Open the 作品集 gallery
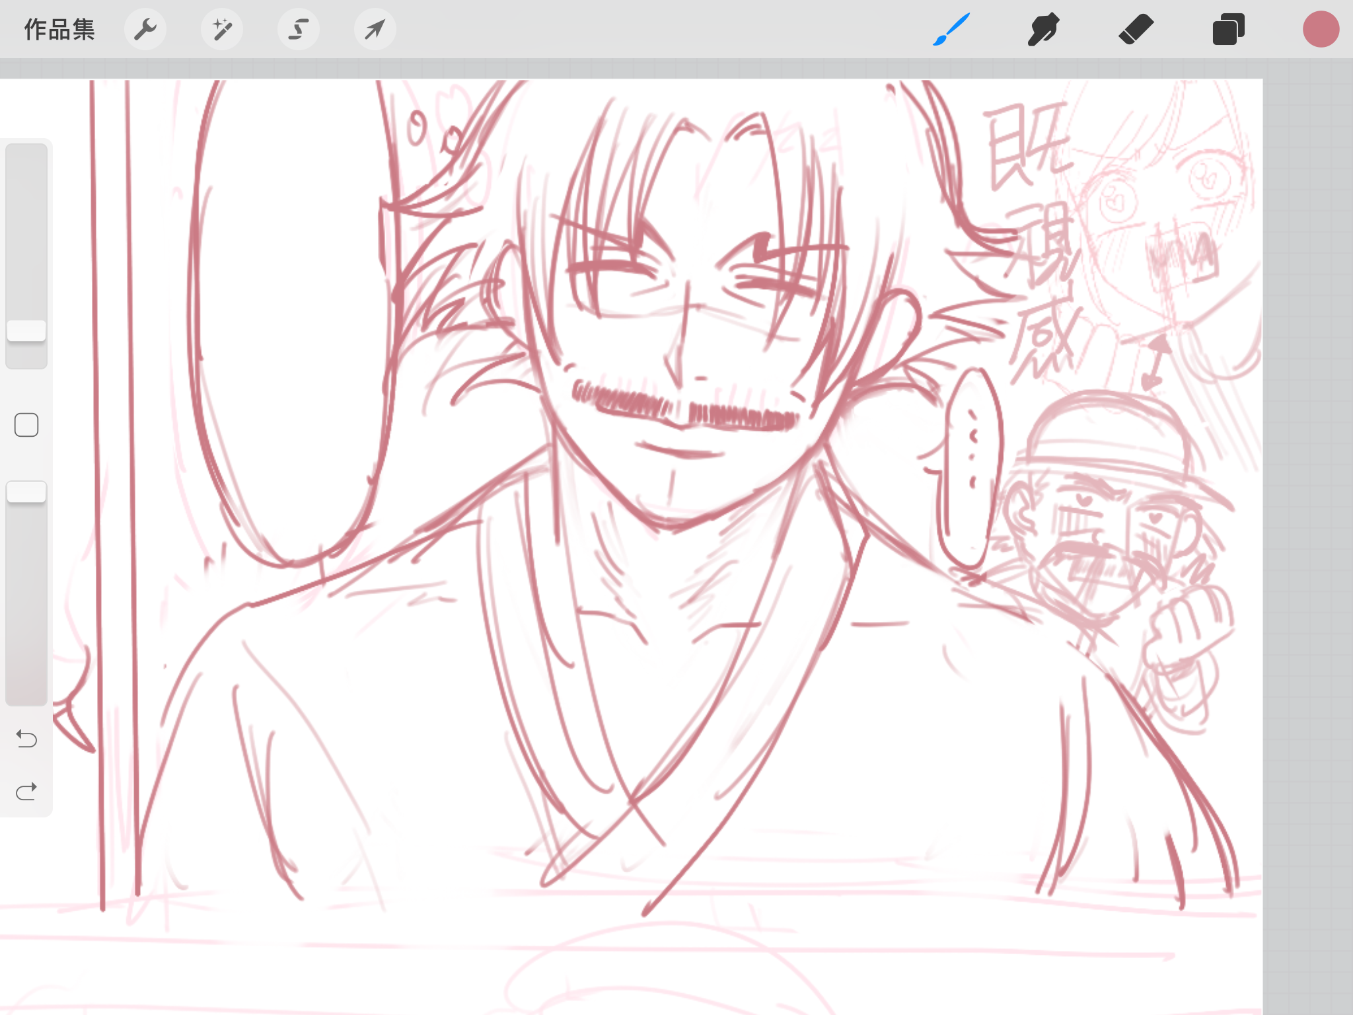Viewport: 1353px width, 1015px height. coord(59,30)
